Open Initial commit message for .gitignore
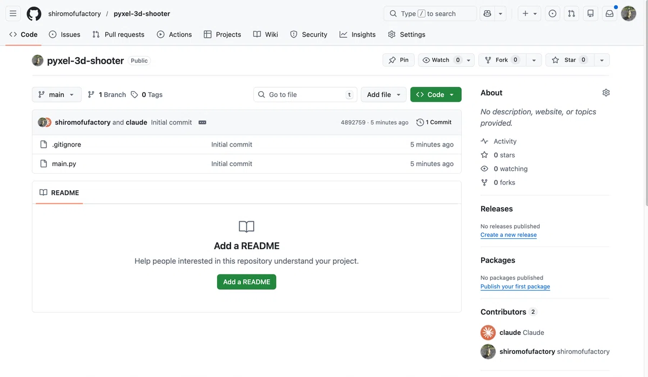Viewport: 648px width, 377px height. click(232, 145)
